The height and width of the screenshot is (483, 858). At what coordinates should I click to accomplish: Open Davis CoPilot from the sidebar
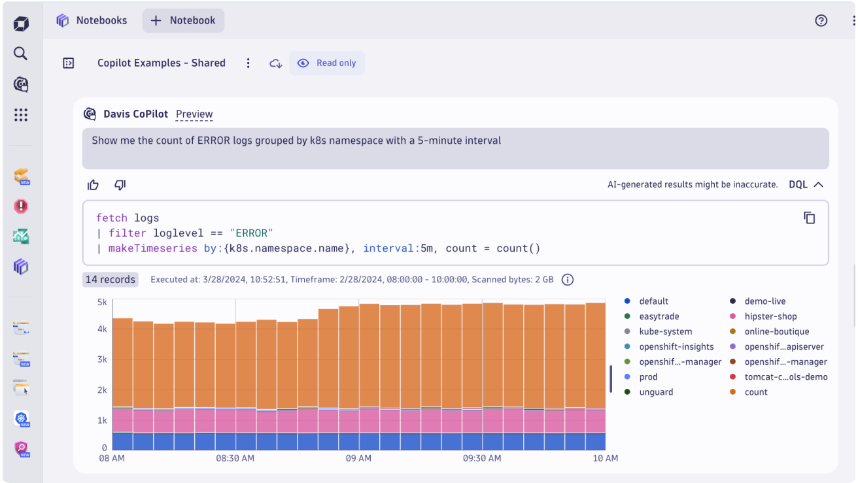click(21, 84)
